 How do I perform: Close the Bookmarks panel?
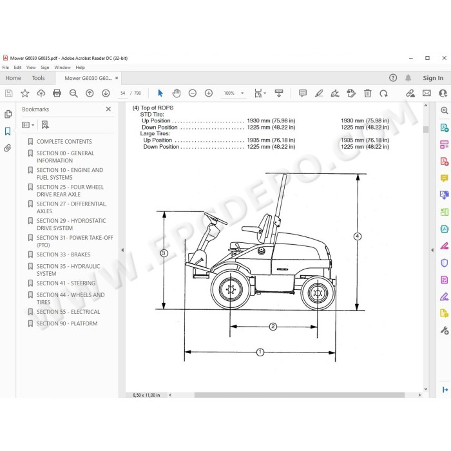(108, 109)
